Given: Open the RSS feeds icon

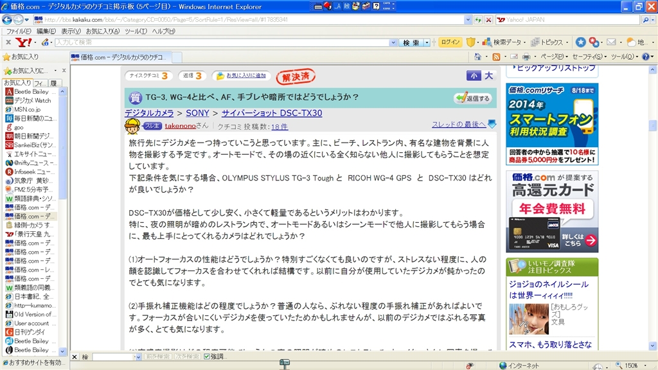Looking at the screenshot, I should tap(497, 57).
